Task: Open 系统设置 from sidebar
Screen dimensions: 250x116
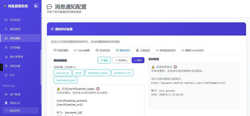Action: (20, 66)
